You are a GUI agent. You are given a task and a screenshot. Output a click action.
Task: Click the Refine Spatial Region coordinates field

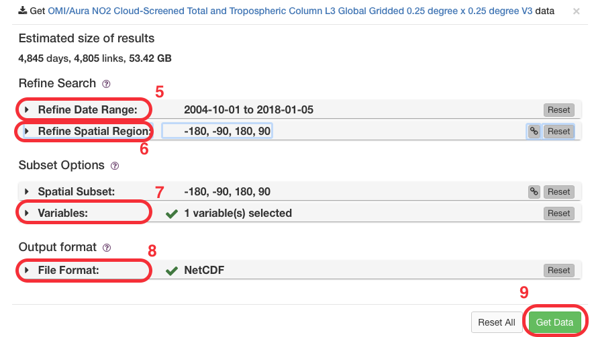[217, 131]
